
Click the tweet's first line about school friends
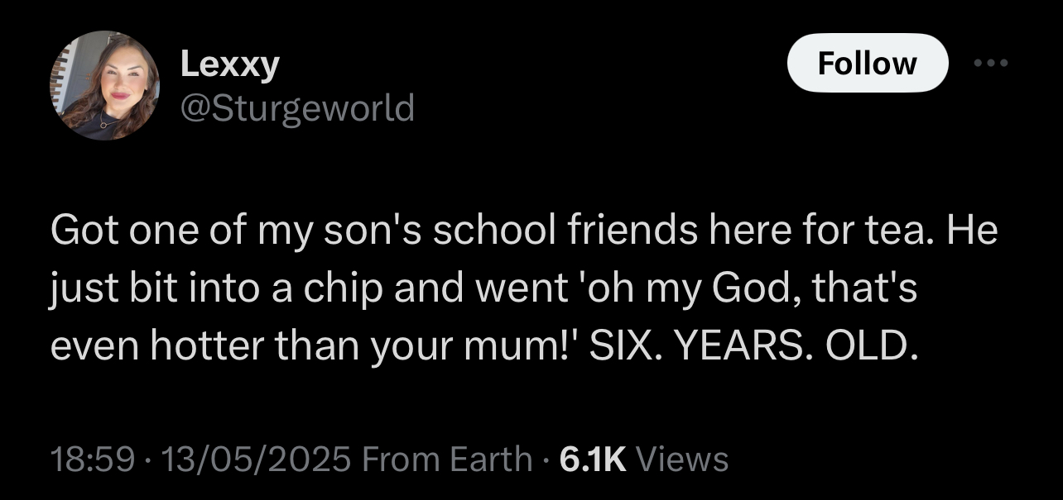[524, 231]
